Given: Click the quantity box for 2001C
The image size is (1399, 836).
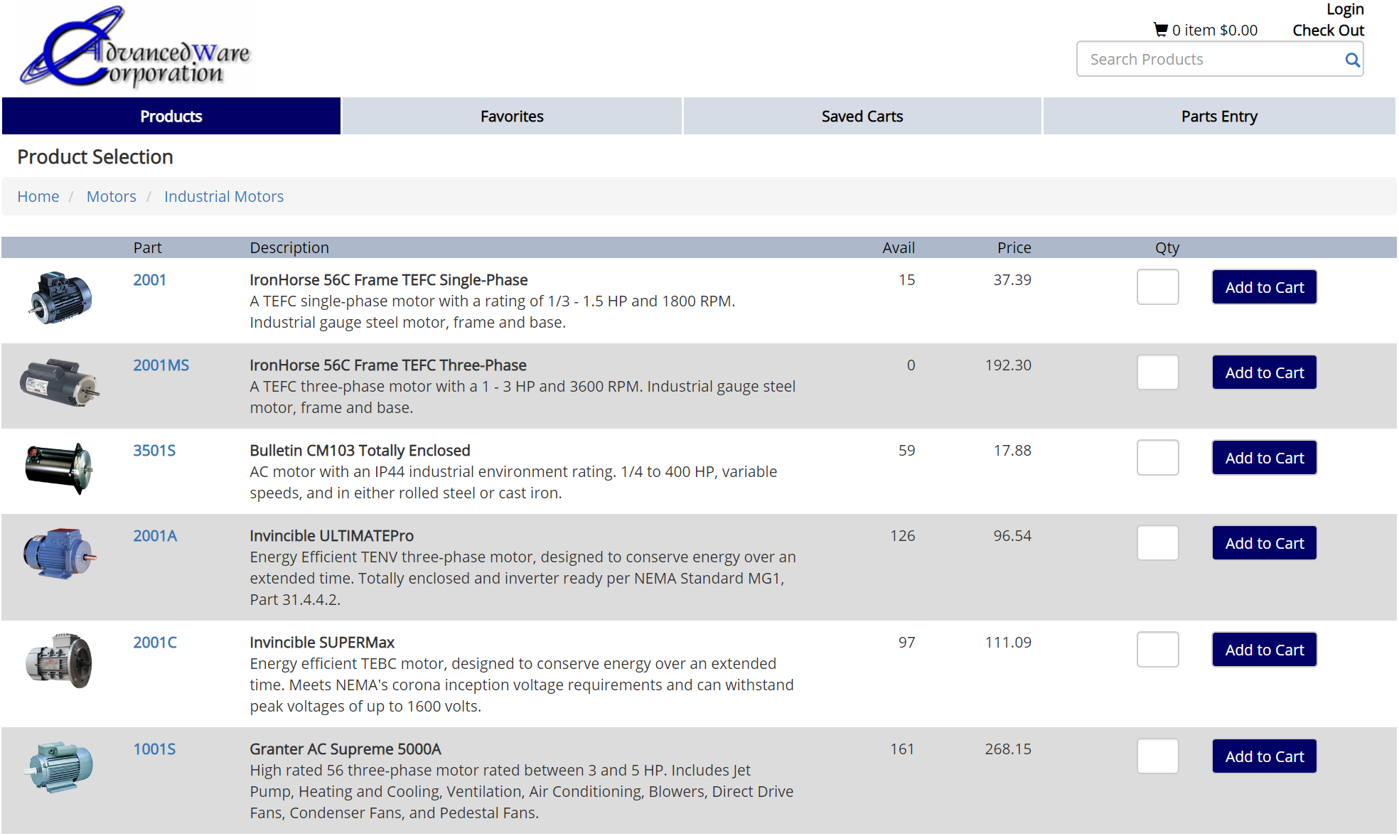Looking at the screenshot, I should [x=1158, y=650].
